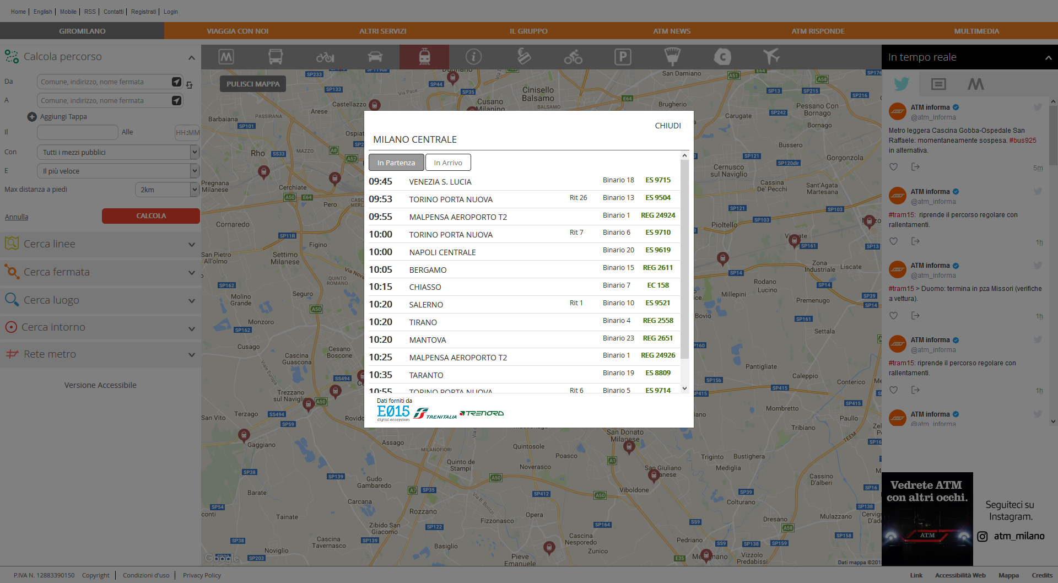This screenshot has height=583, width=1058.
Task: Open the Tutti i mezzi pubblici dropdown
Action: coord(117,152)
